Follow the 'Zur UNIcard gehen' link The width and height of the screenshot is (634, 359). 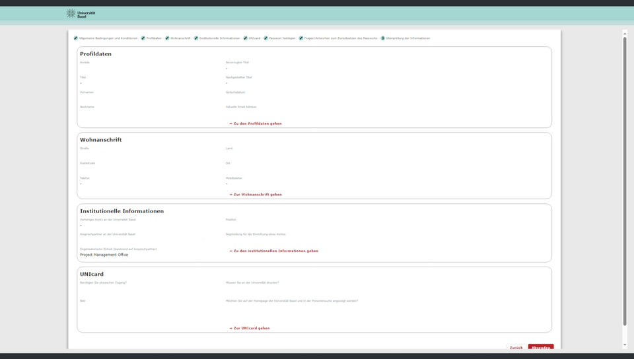[x=250, y=328]
